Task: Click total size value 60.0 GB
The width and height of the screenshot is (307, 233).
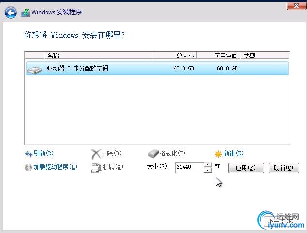Action: (184, 69)
